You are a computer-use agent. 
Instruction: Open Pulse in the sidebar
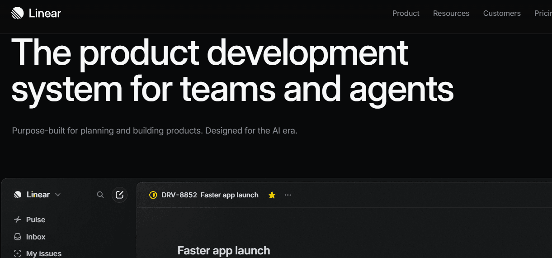coord(36,220)
